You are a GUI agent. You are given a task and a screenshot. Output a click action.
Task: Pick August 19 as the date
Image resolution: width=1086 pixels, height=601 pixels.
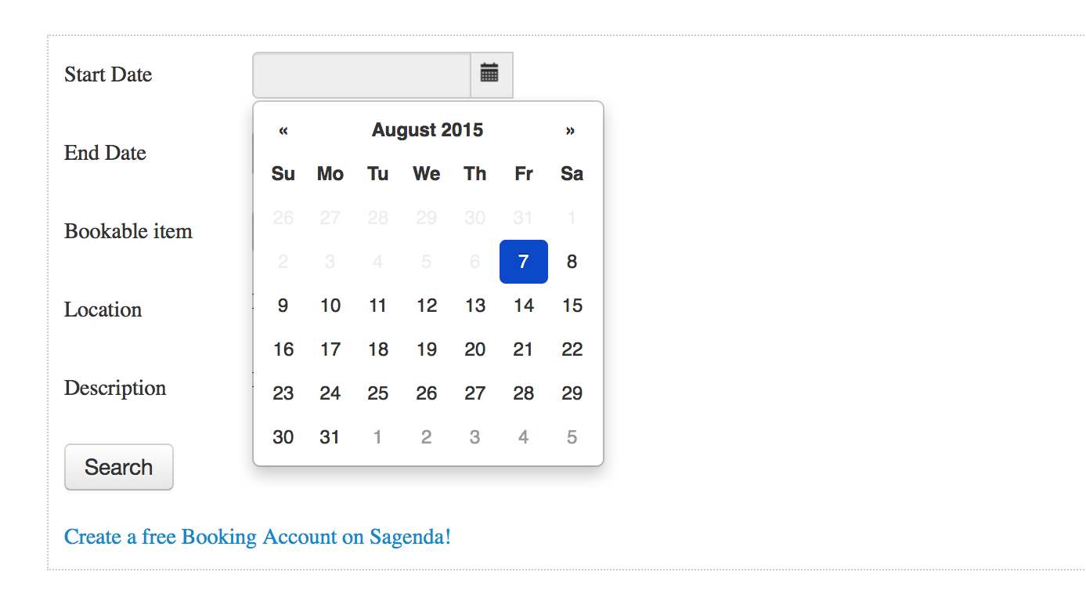coord(427,349)
